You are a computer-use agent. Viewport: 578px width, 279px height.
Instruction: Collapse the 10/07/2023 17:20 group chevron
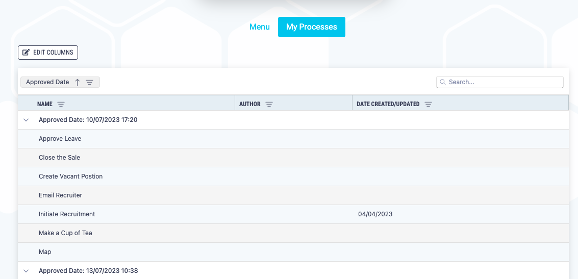(26, 120)
